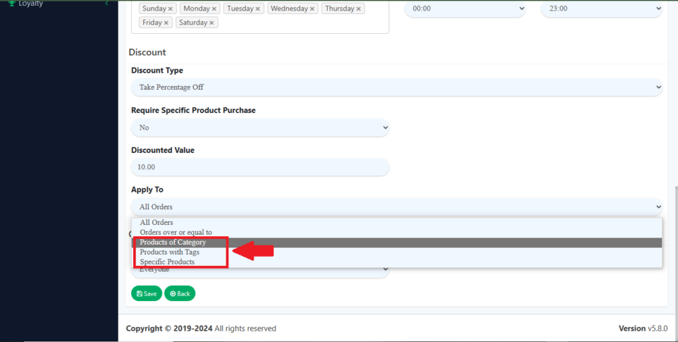Viewport: 678px width, 342px height.
Task: Remove the Saturday day tag
Action: click(x=212, y=22)
